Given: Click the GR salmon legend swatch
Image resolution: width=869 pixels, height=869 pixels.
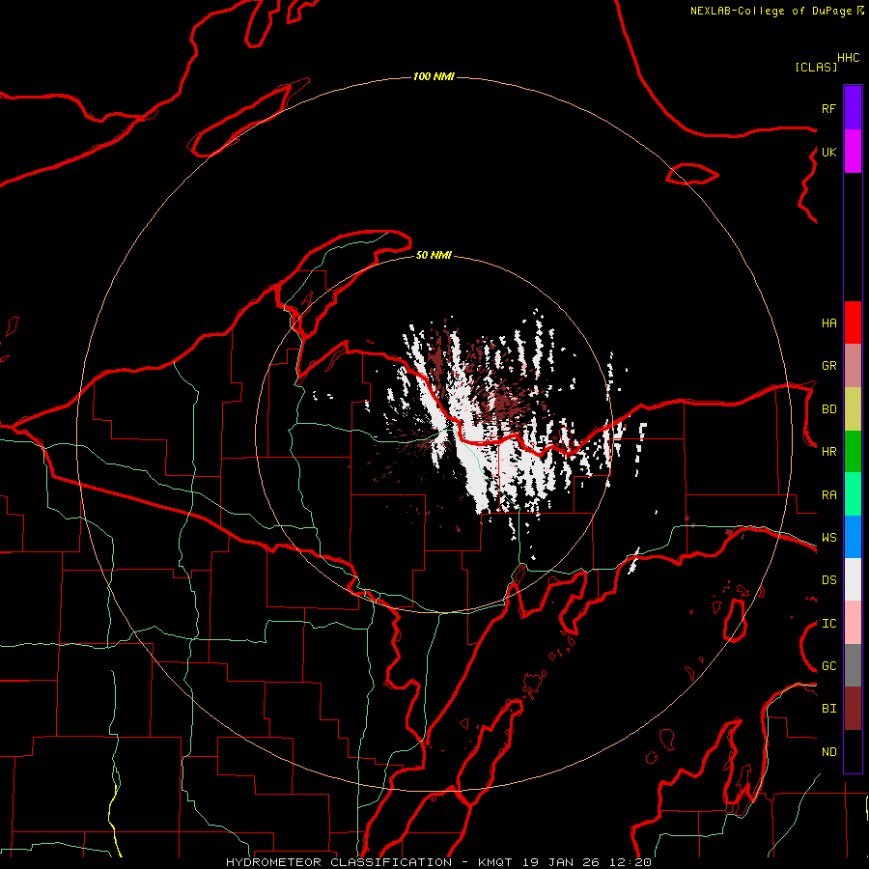Looking at the screenshot, I should pyautogui.click(x=853, y=366).
